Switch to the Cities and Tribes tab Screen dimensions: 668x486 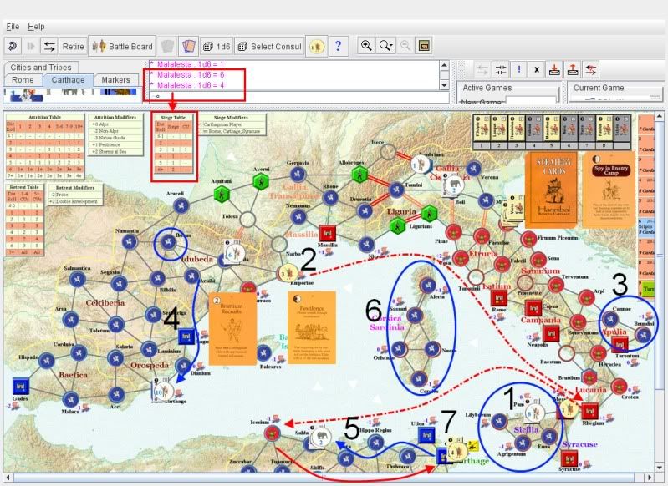41,68
